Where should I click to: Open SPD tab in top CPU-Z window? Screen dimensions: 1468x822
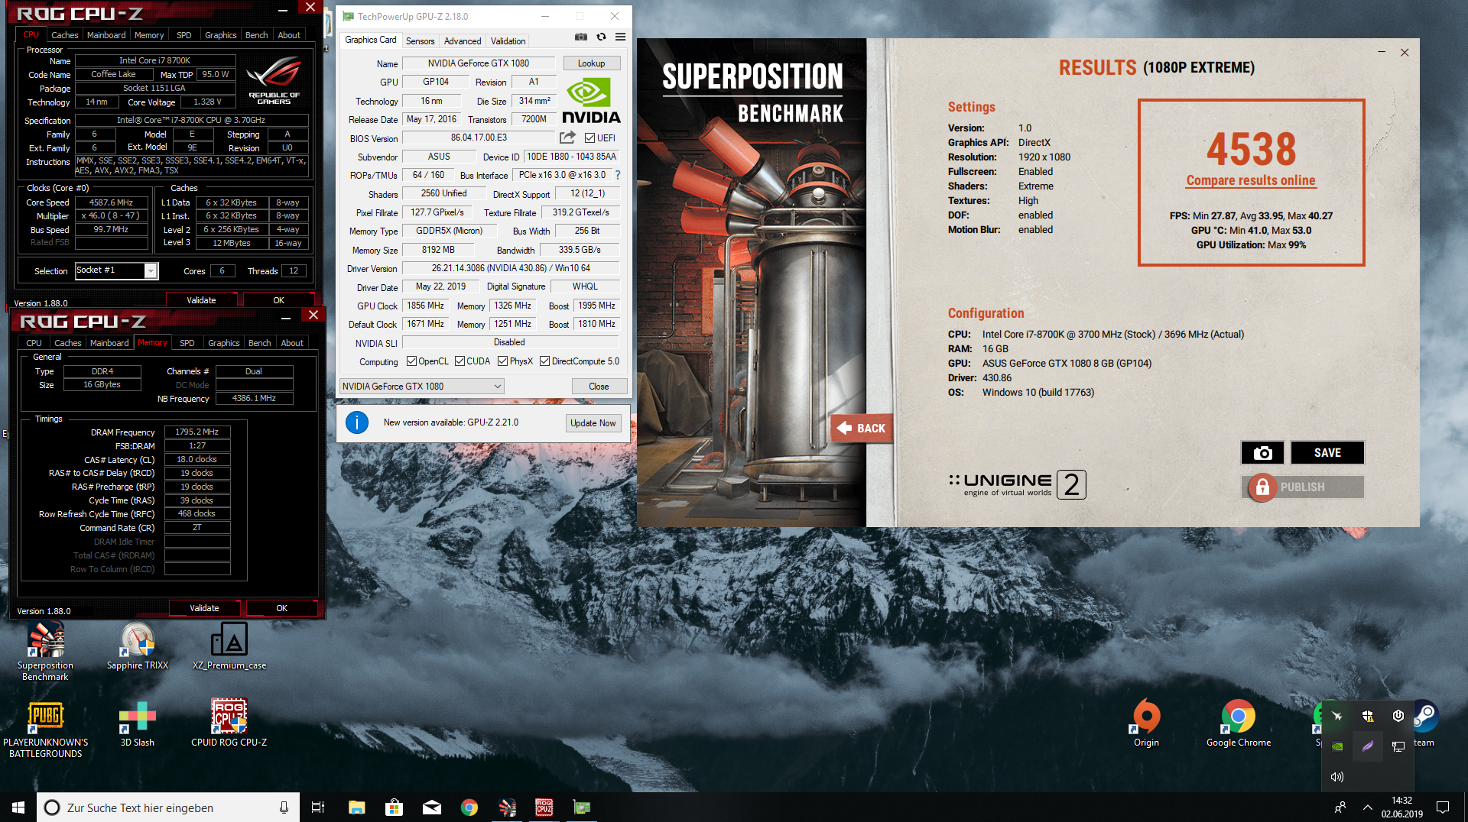pyautogui.click(x=184, y=35)
